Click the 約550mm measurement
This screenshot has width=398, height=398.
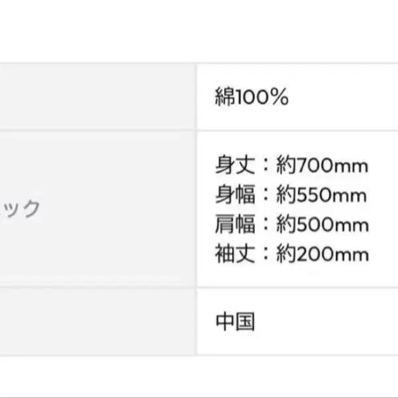[x=321, y=195]
